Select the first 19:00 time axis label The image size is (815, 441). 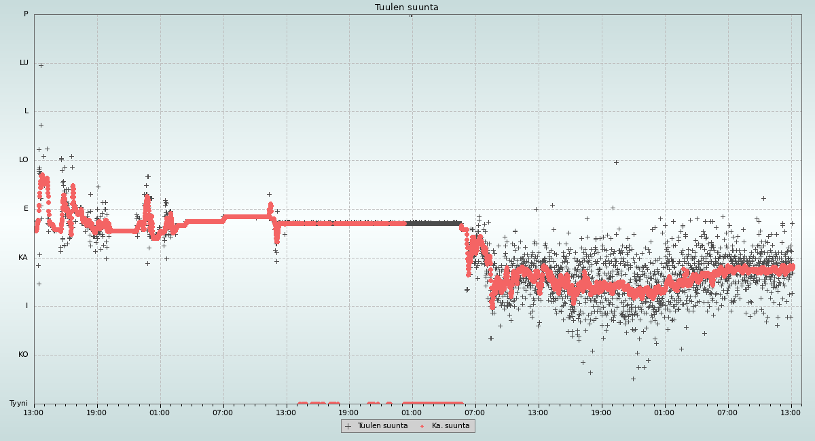pyautogui.click(x=96, y=413)
